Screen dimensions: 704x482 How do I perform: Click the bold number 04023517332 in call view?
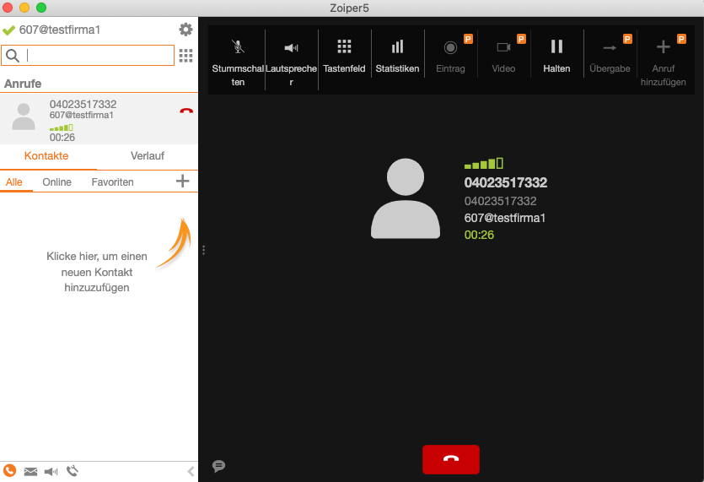(x=506, y=182)
